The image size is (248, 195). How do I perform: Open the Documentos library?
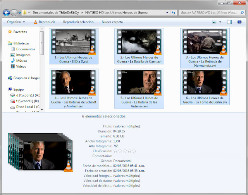[x=26, y=49]
